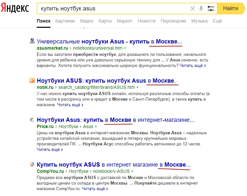
Task: Click Ноутбуки breadcrumb under Price.ru result
Action: point(68,126)
